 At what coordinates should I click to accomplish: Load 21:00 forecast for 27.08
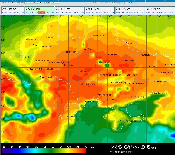[80, 13]
